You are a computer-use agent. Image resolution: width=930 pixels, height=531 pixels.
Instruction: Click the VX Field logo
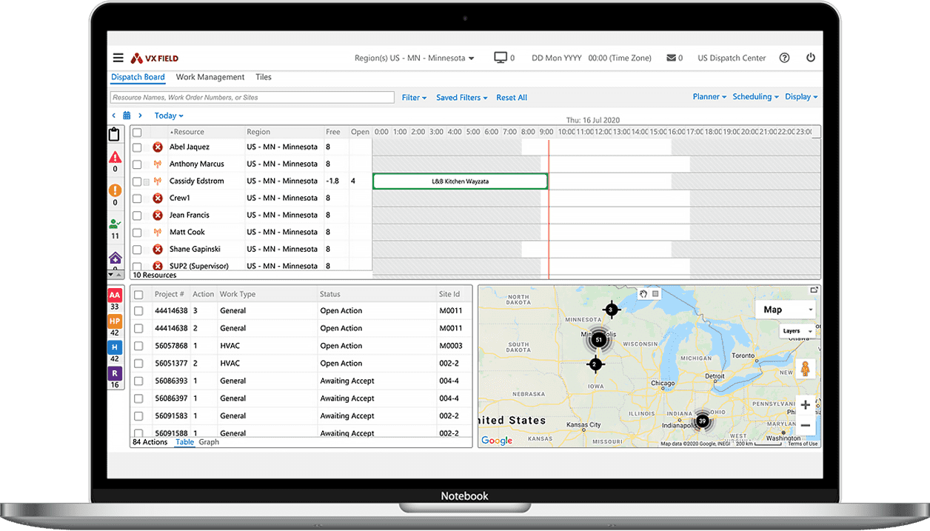click(155, 58)
